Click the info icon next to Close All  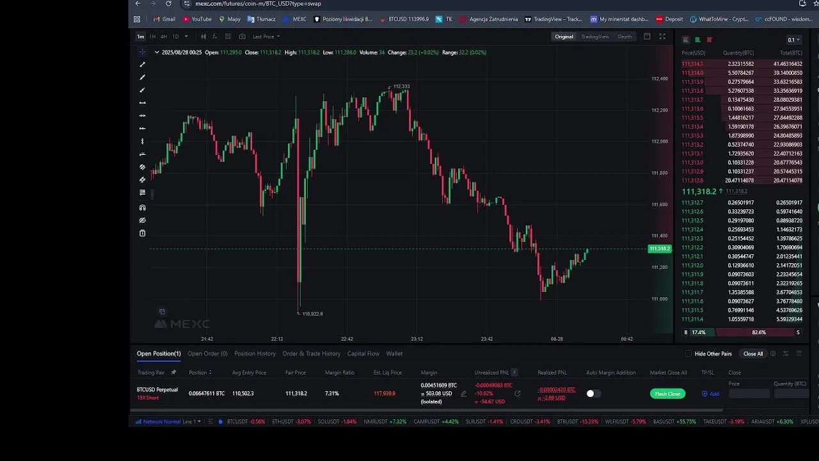773,353
